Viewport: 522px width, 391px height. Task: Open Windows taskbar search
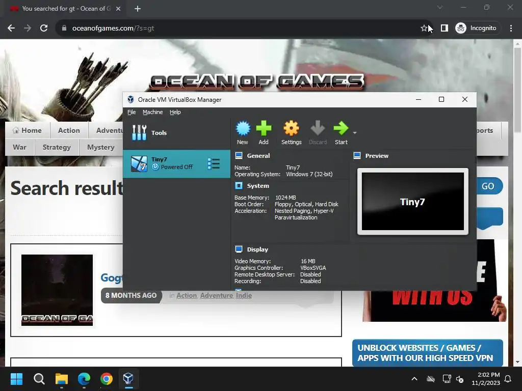tap(39, 379)
